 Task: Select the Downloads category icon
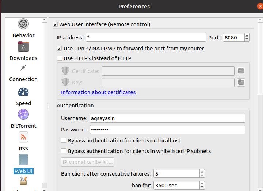(23, 47)
